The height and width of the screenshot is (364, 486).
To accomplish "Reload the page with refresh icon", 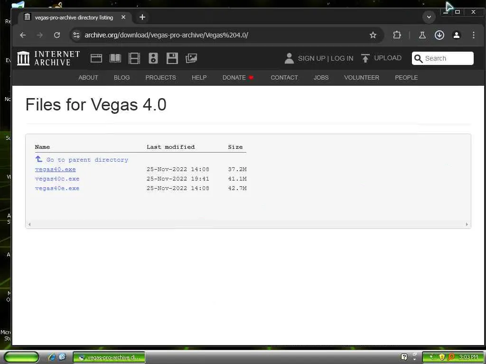I will point(57,35).
